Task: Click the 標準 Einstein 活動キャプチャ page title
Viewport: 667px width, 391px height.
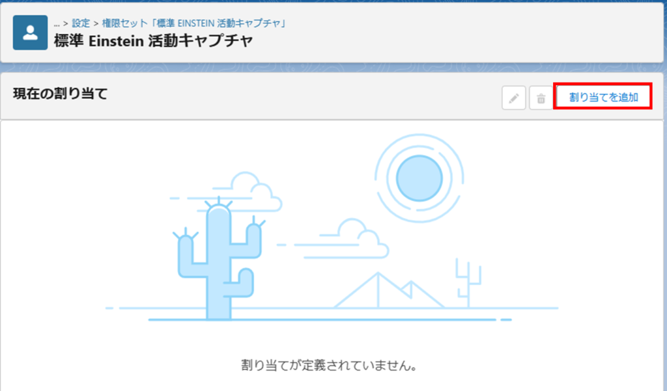Action: [x=154, y=41]
